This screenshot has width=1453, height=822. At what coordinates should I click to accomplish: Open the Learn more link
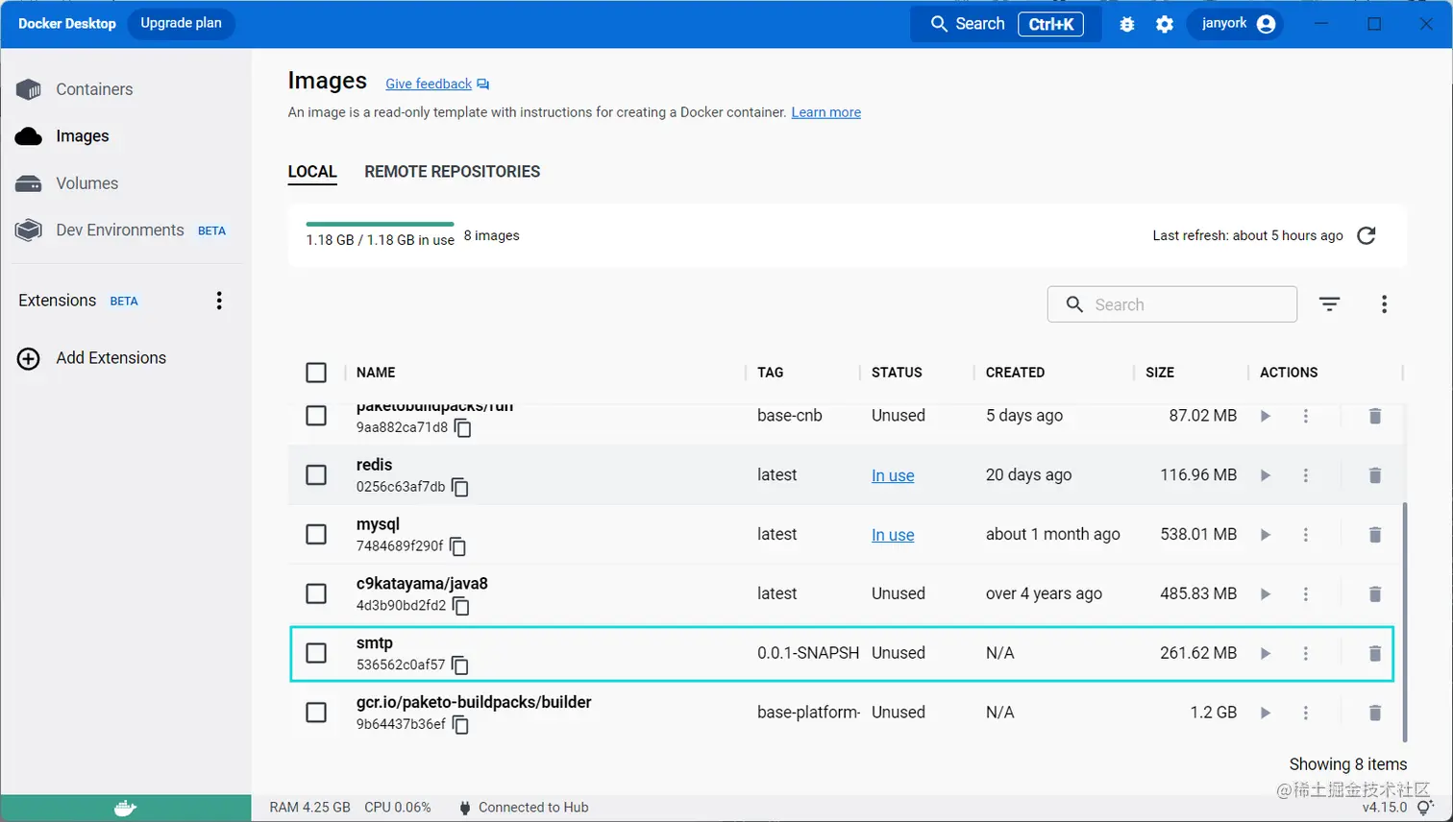click(x=825, y=112)
